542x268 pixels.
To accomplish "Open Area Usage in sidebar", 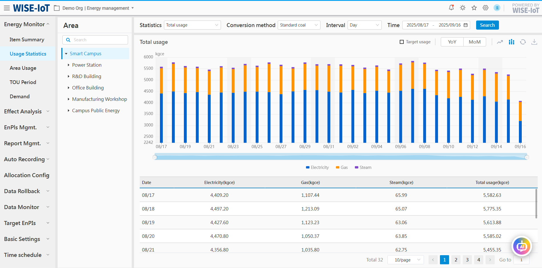I will pos(23,68).
